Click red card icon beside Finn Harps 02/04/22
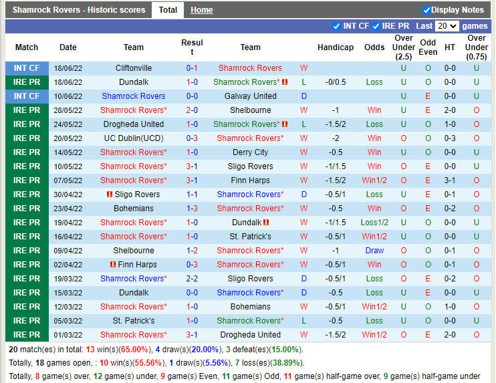This screenshot has height=383, width=496. click(x=112, y=265)
